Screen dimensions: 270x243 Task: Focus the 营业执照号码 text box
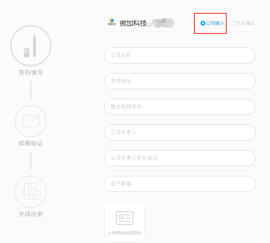[180, 107]
